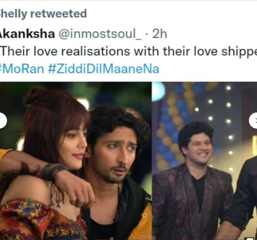Click the "Shelly retweeted" label
257x240 pixels.
tap(43, 14)
